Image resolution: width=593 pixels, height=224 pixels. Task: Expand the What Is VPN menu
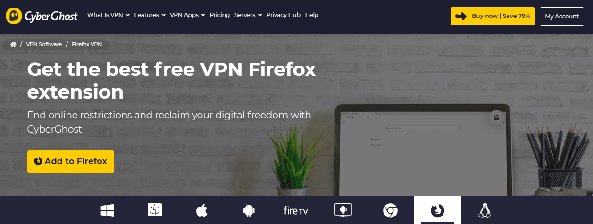(x=109, y=15)
